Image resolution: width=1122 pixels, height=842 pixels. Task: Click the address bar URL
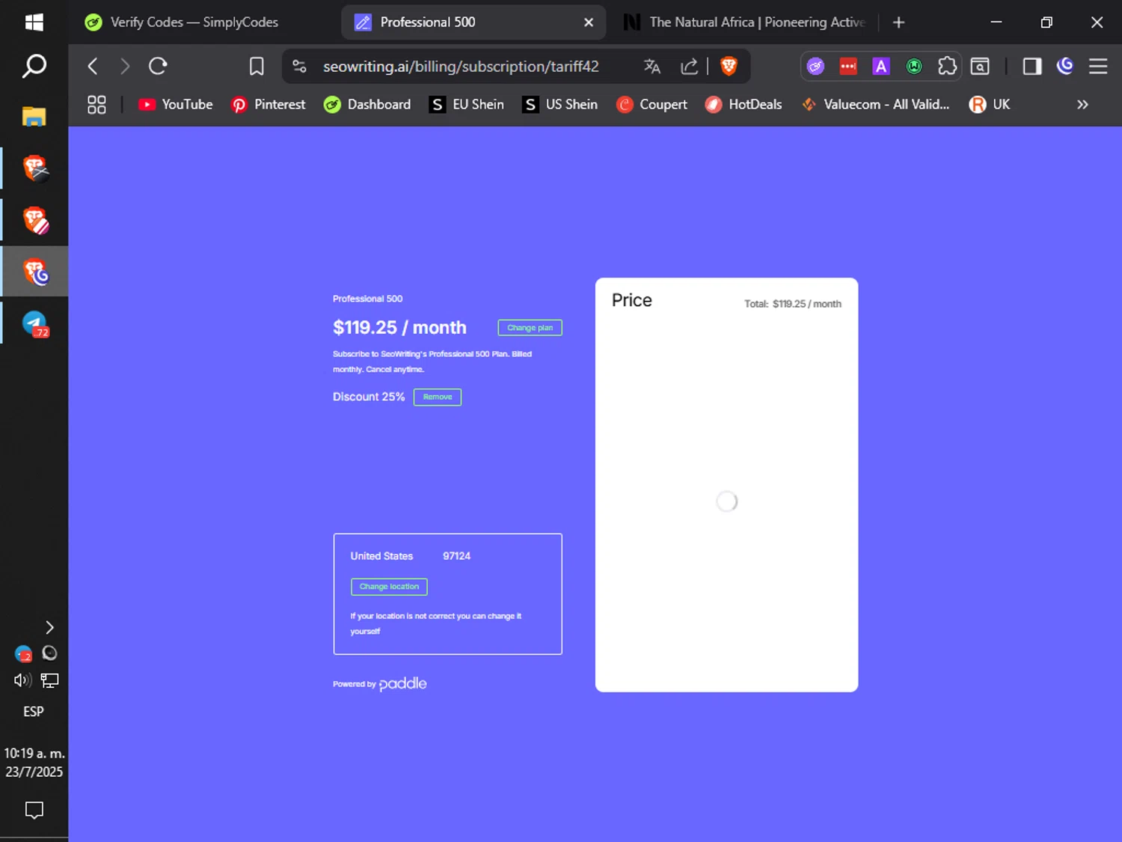[x=461, y=67]
